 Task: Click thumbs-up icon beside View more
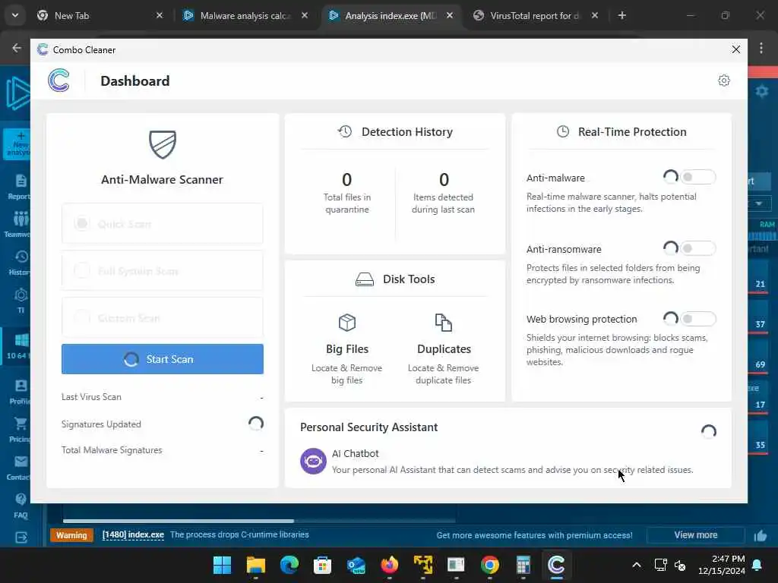(x=760, y=535)
